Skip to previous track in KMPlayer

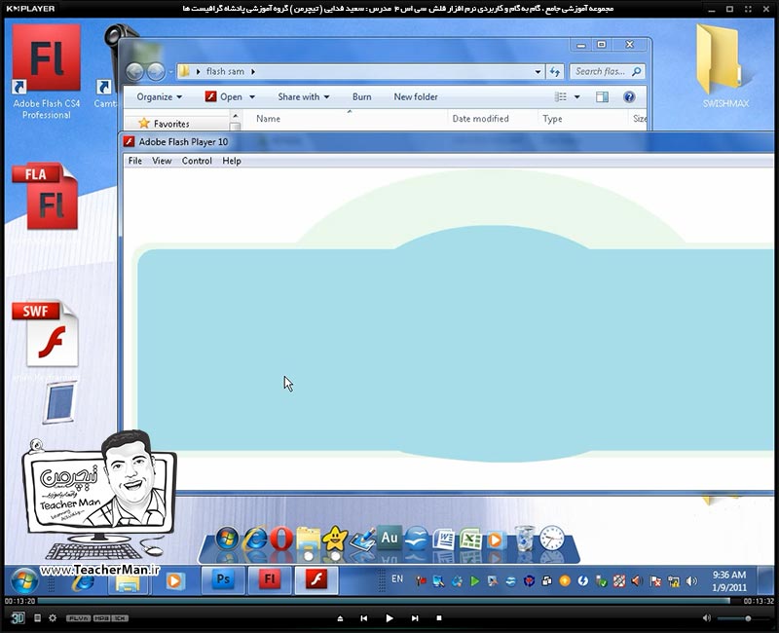coord(363,618)
